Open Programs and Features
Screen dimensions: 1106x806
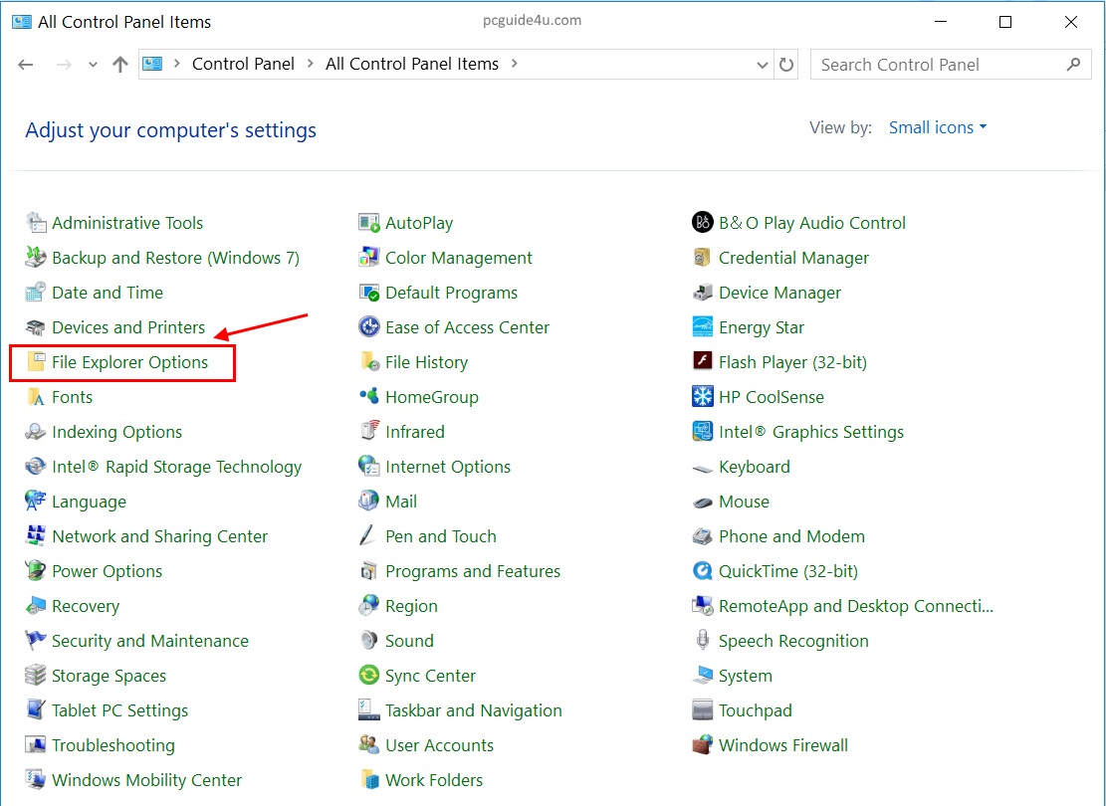[x=473, y=571]
